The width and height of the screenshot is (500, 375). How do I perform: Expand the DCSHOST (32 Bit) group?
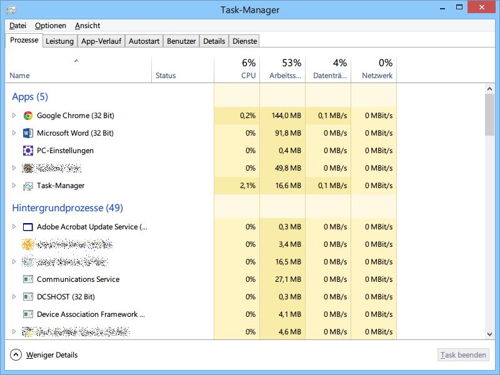tap(14, 296)
